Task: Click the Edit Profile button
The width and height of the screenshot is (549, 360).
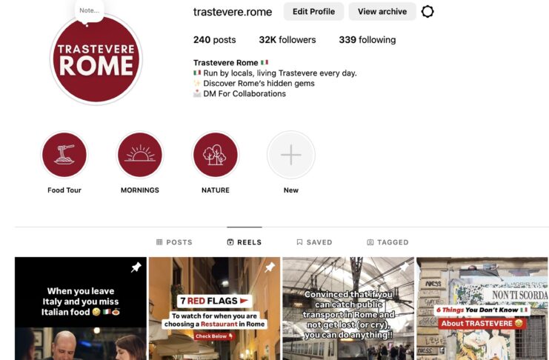Action: (x=313, y=12)
